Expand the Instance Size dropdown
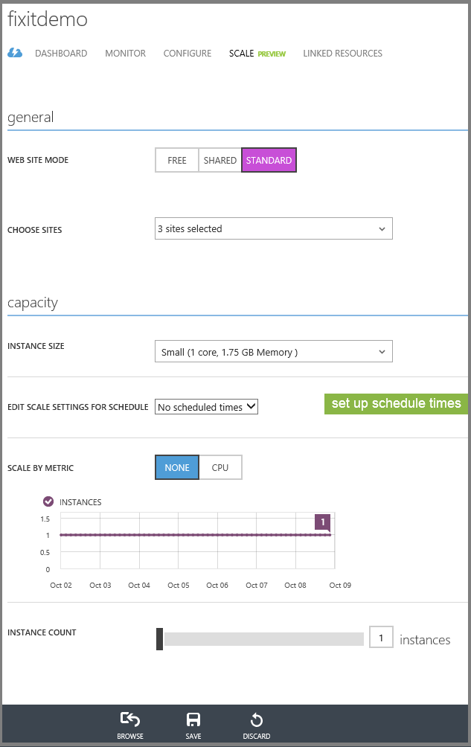 click(x=273, y=352)
